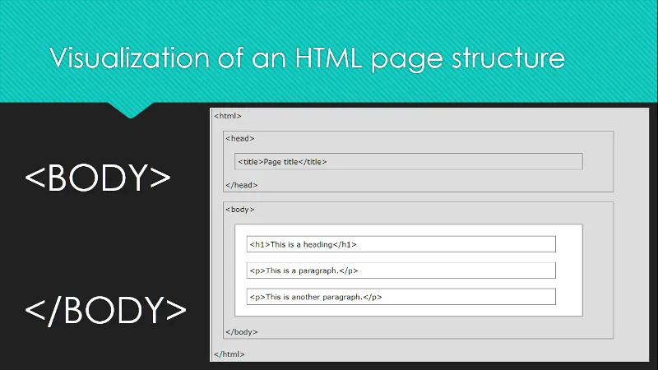Screen dimensions: 658x370
Task: Click the large '</BODY>' closing tag text
Action: pos(106,310)
